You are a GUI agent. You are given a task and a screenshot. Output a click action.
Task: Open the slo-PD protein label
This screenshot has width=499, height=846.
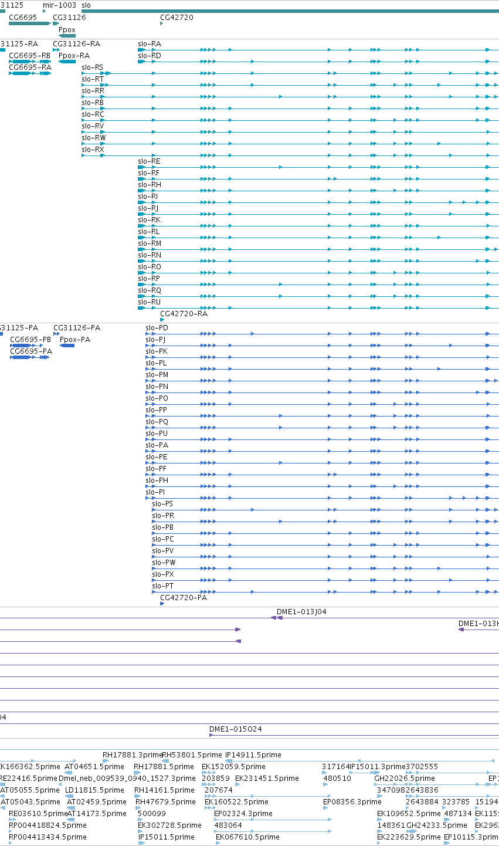(157, 328)
